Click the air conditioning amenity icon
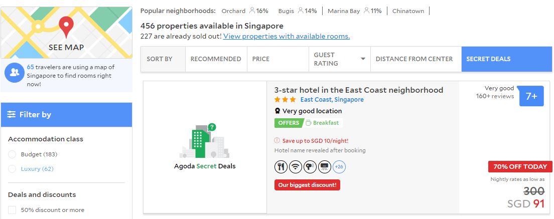Image resolution: width=554 pixels, height=219 pixels. click(325, 167)
